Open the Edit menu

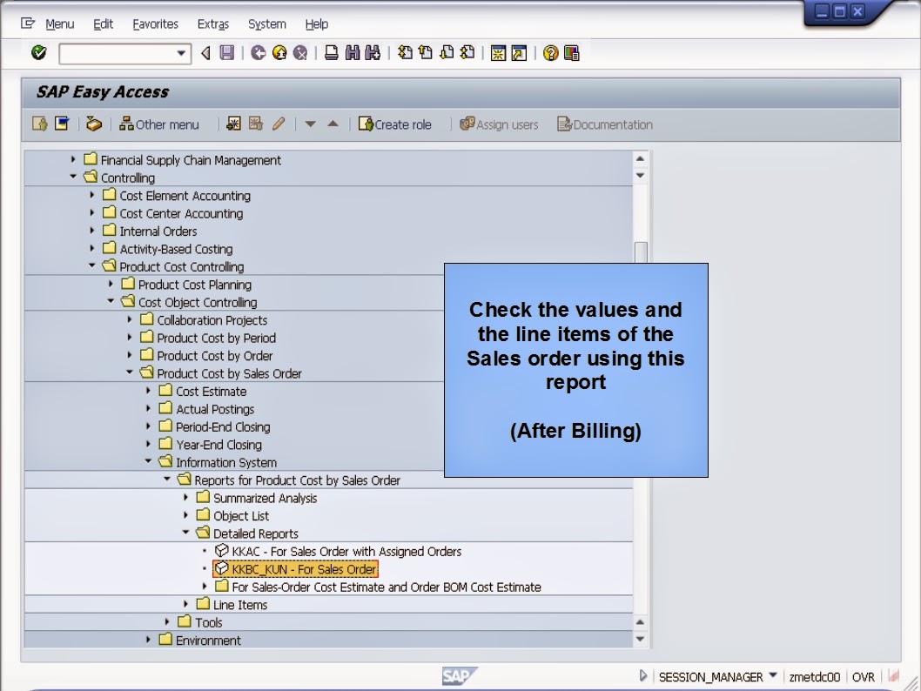point(103,24)
